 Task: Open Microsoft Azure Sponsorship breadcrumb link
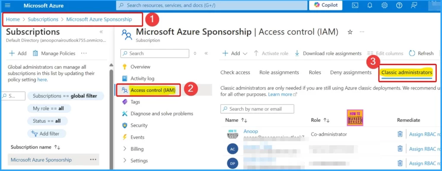tap(99, 19)
